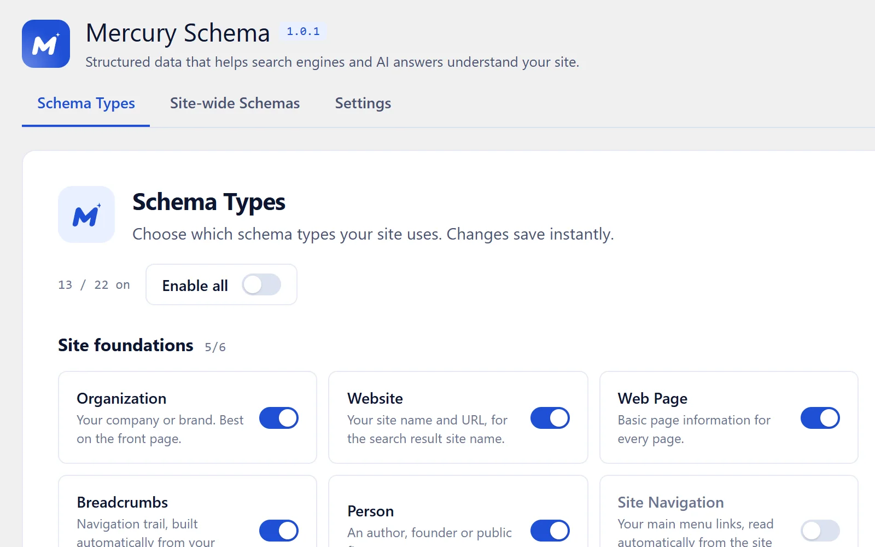Click the 'Website' card title
Image resolution: width=875 pixels, height=547 pixels.
click(x=375, y=399)
